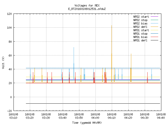Click the 'NPD1 start' legend label

click(x=141, y=30)
